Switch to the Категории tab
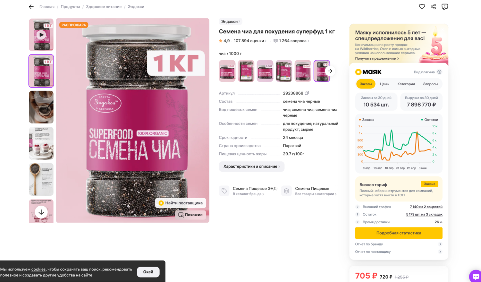481x282 pixels. tap(406, 84)
